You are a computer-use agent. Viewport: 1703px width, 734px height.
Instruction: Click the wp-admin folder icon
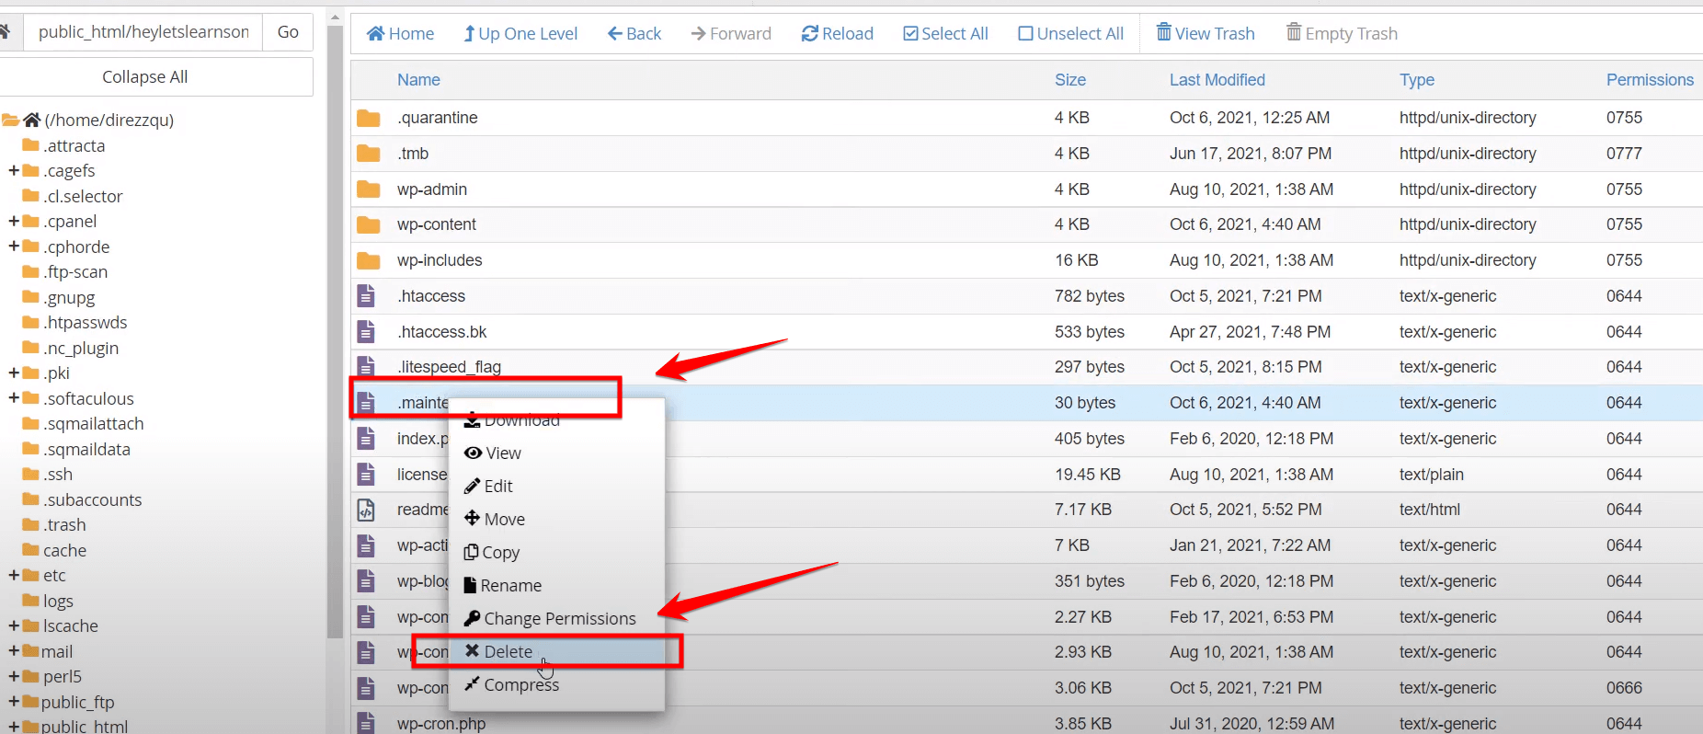(x=369, y=189)
